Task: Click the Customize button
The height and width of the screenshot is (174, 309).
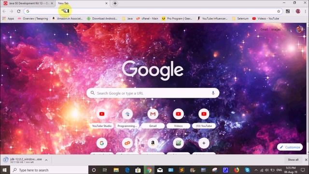Action: (290, 147)
